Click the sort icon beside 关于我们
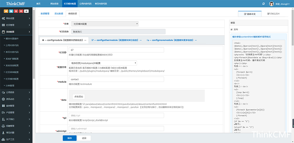Screen dimensions: 294x143 (3, 119)
